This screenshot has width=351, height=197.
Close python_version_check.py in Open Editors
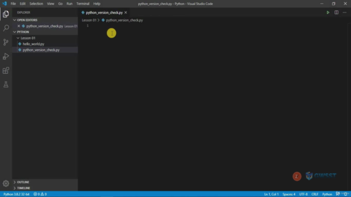[19, 26]
